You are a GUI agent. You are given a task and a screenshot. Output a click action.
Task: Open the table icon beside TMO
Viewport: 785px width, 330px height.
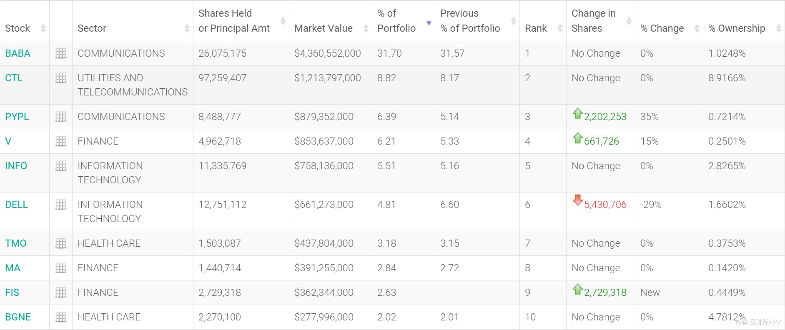(x=61, y=243)
